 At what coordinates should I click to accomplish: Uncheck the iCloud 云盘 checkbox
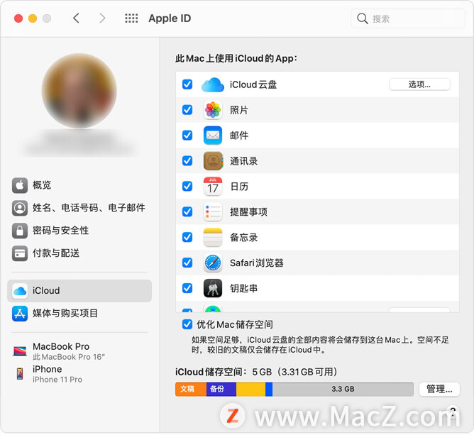187,84
